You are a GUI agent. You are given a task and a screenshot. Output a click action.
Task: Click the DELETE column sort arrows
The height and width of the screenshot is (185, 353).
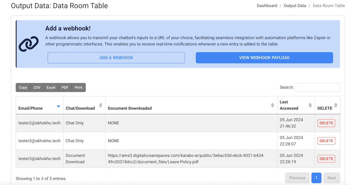click(336, 105)
